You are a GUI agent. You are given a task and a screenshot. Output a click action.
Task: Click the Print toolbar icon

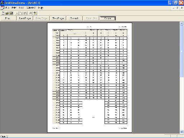[31, 13]
